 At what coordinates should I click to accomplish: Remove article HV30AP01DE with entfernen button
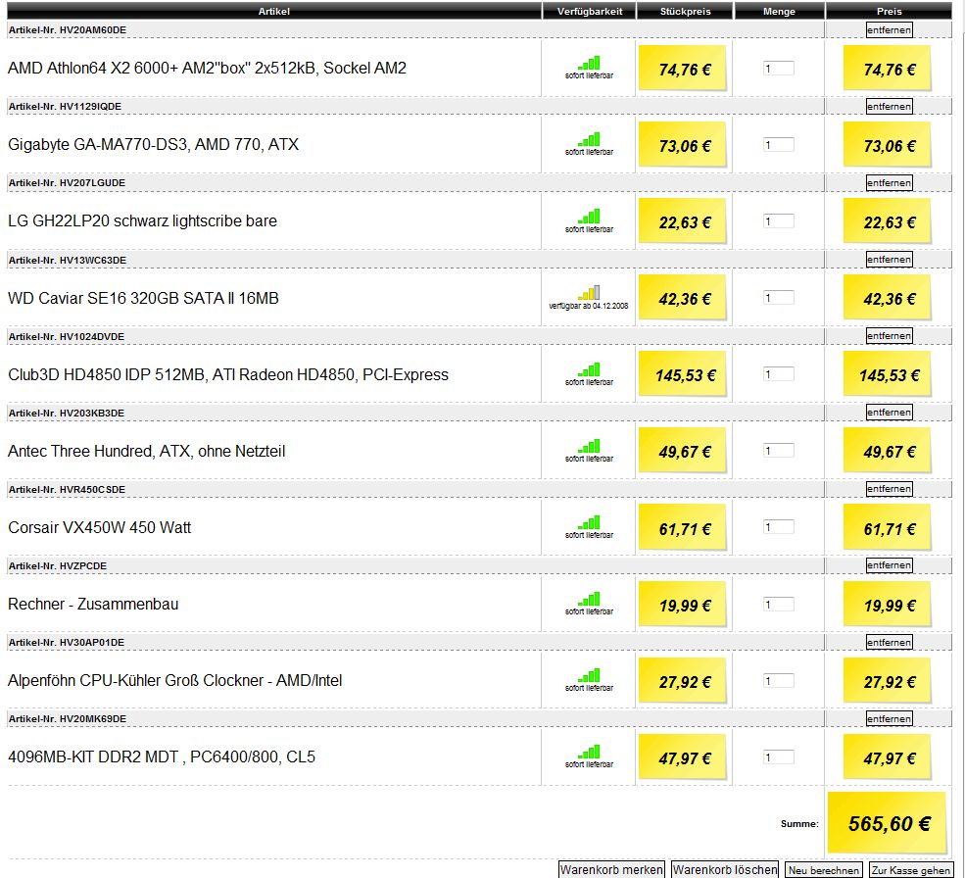tap(889, 642)
